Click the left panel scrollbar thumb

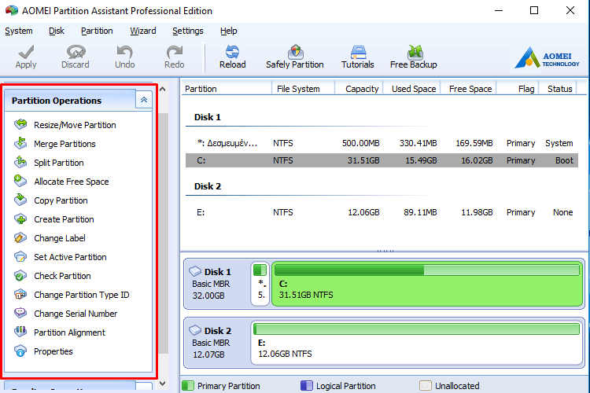(163, 233)
